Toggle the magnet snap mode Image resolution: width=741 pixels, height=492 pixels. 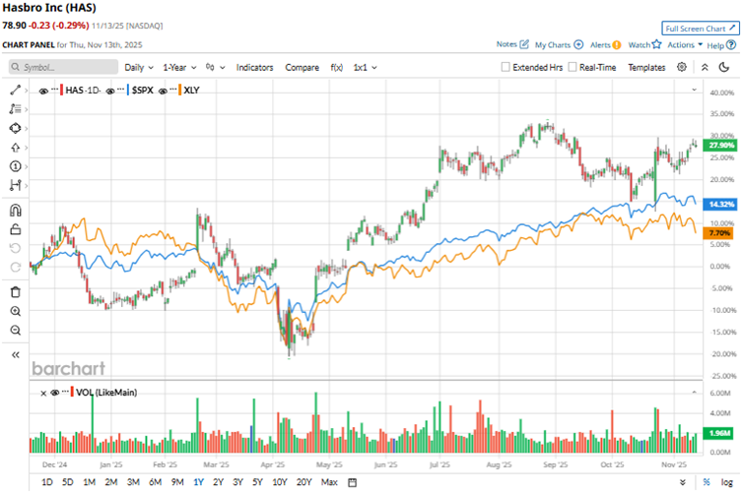pyautogui.click(x=15, y=211)
